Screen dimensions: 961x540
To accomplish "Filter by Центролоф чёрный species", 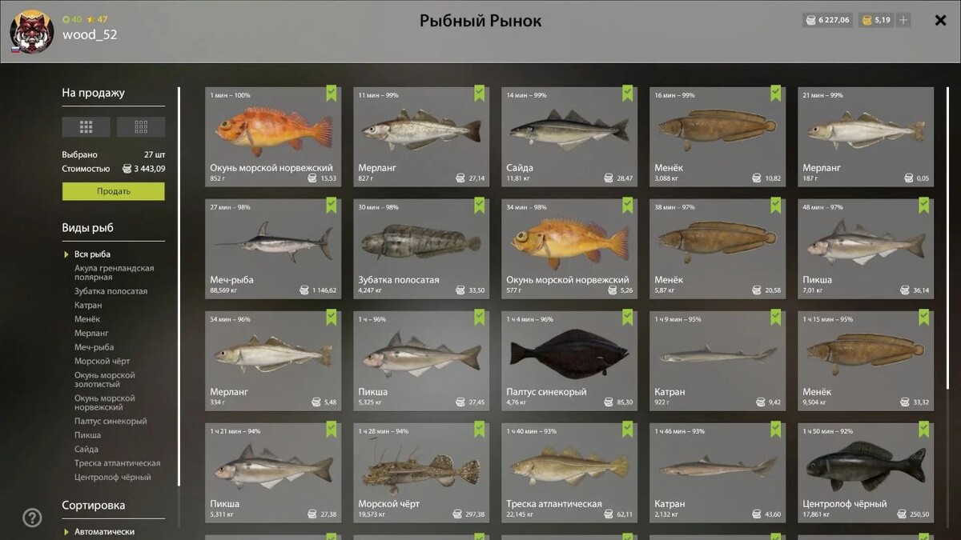I will pos(113,478).
